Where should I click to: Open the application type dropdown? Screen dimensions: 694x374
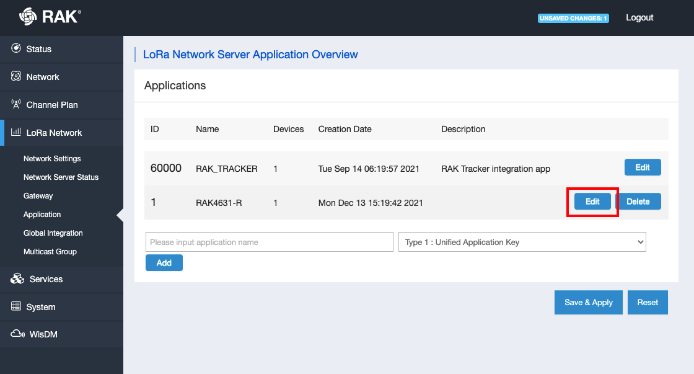pyautogui.click(x=522, y=242)
